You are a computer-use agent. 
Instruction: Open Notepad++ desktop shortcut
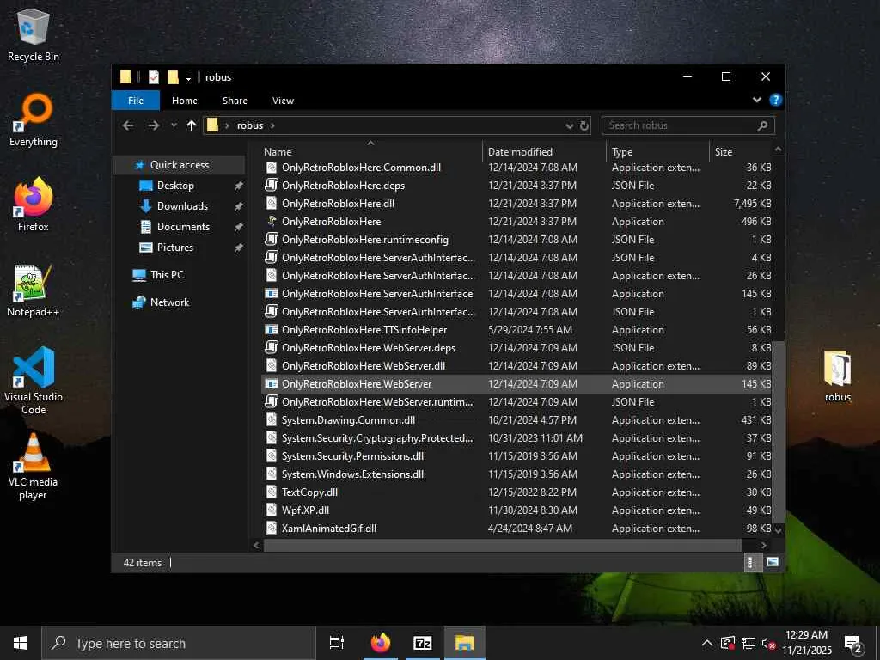click(34, 290)
